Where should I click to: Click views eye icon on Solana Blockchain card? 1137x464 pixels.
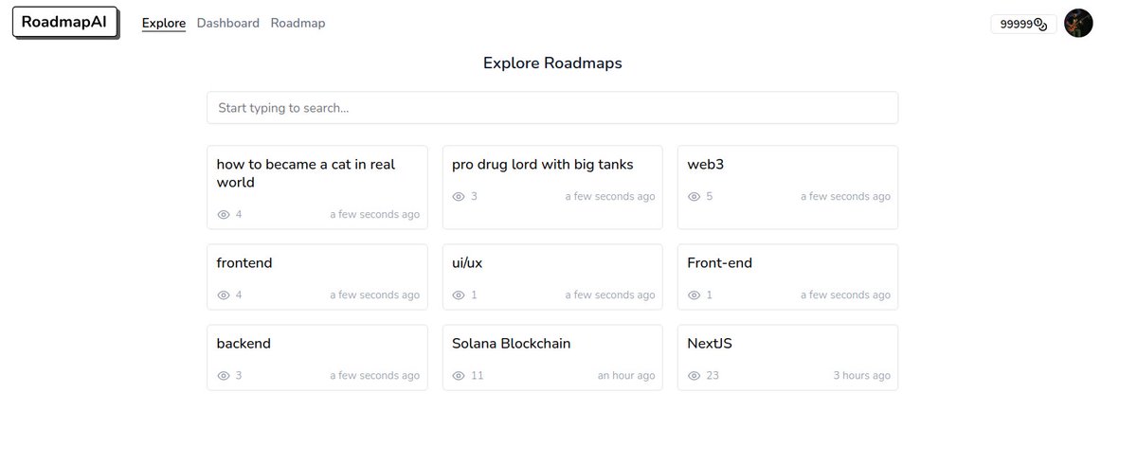tap(459, 375)
